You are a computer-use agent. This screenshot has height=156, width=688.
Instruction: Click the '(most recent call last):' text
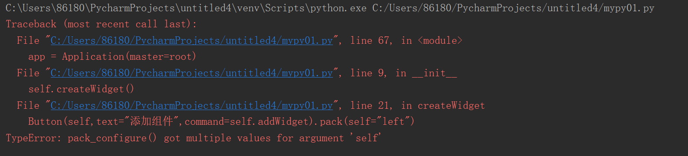[x=130, y=24]
